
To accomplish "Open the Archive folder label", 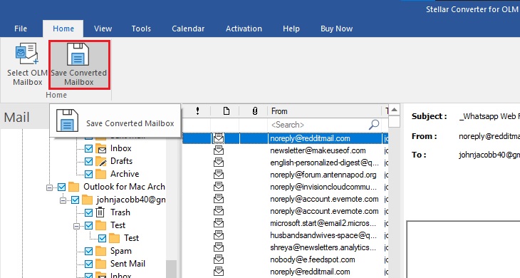I will [x=125, y=174].
